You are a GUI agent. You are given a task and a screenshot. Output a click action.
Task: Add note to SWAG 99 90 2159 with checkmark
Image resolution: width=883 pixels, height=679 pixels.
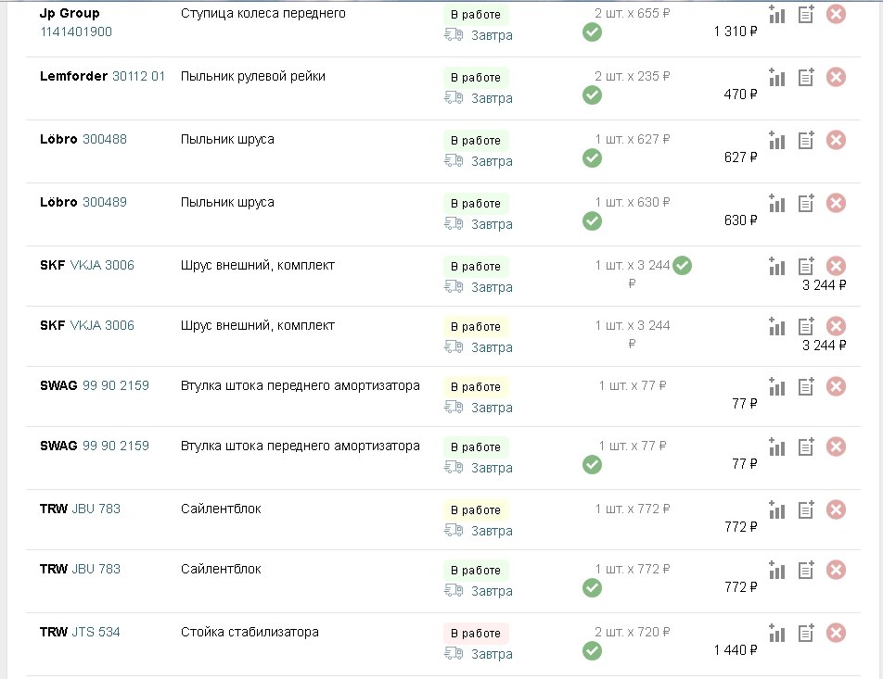[806, 446]
